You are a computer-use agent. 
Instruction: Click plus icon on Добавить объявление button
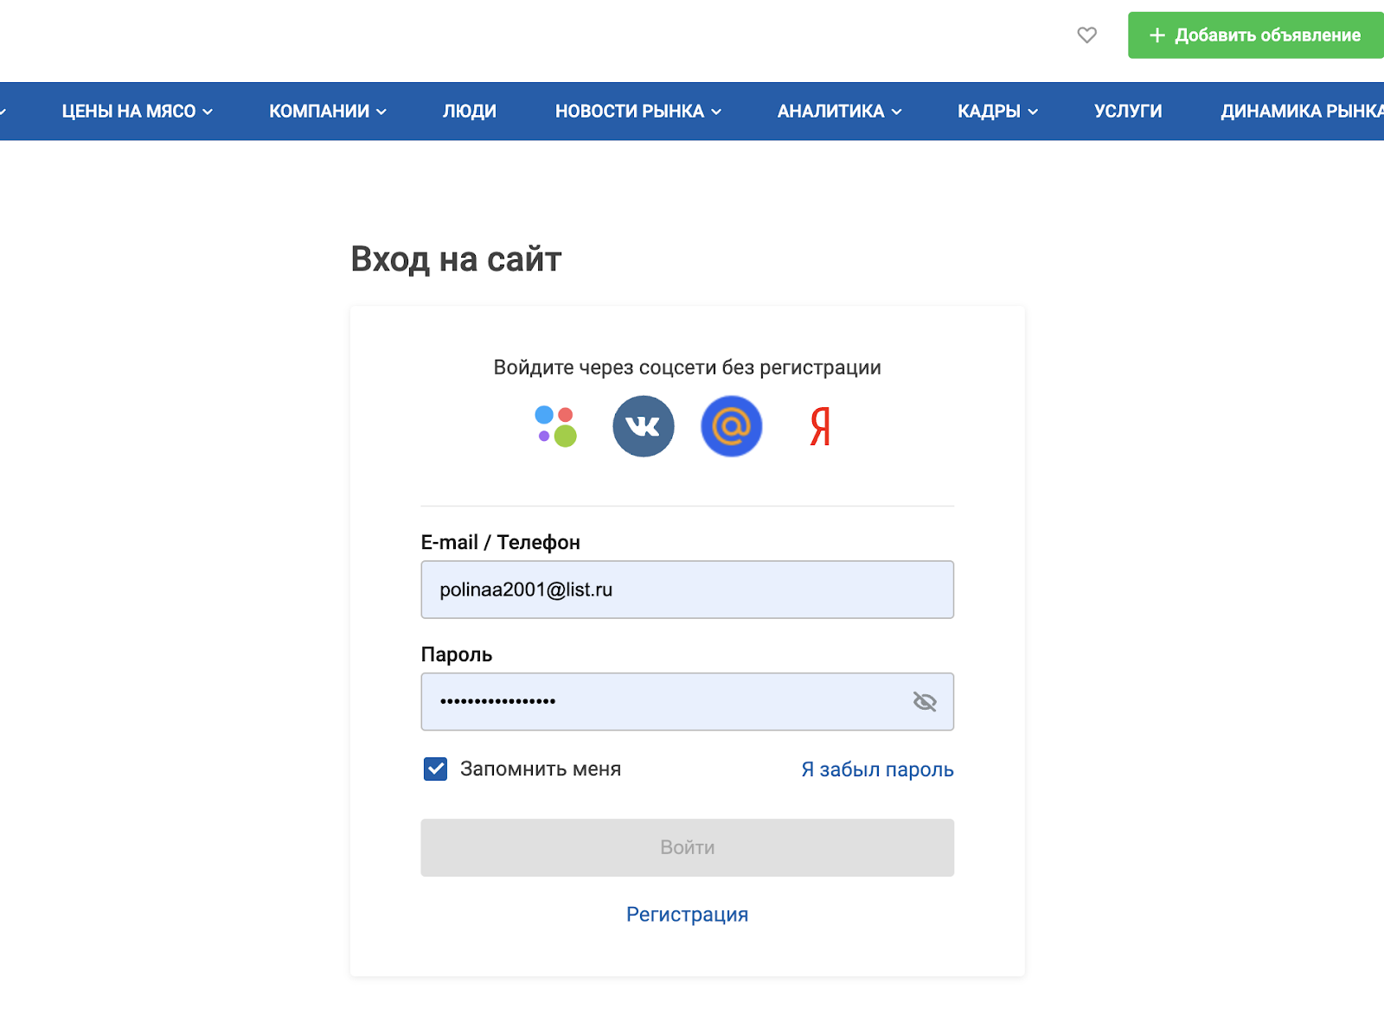coord(1157,35)
